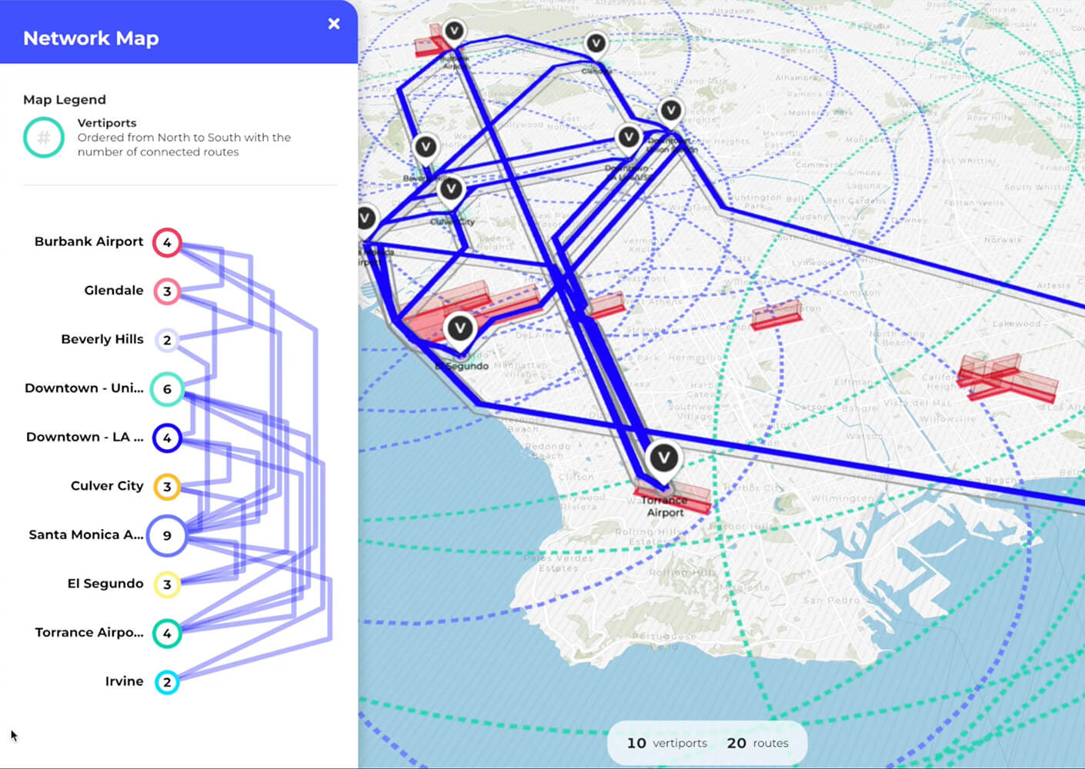
Task: Click the 20 routes counter
Action: pyautogui.click(x=757, y=743)
